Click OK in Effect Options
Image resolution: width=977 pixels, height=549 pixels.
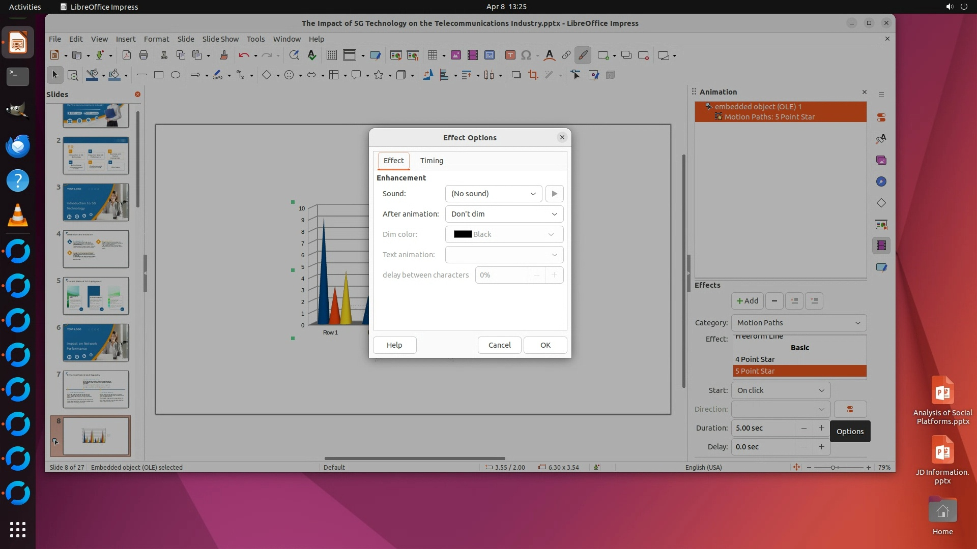click(545, 345)
